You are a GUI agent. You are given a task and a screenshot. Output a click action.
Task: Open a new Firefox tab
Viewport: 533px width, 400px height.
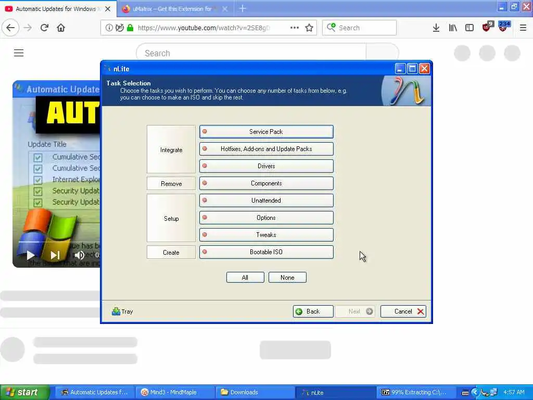pyautogui.click(x=243, y=8)
